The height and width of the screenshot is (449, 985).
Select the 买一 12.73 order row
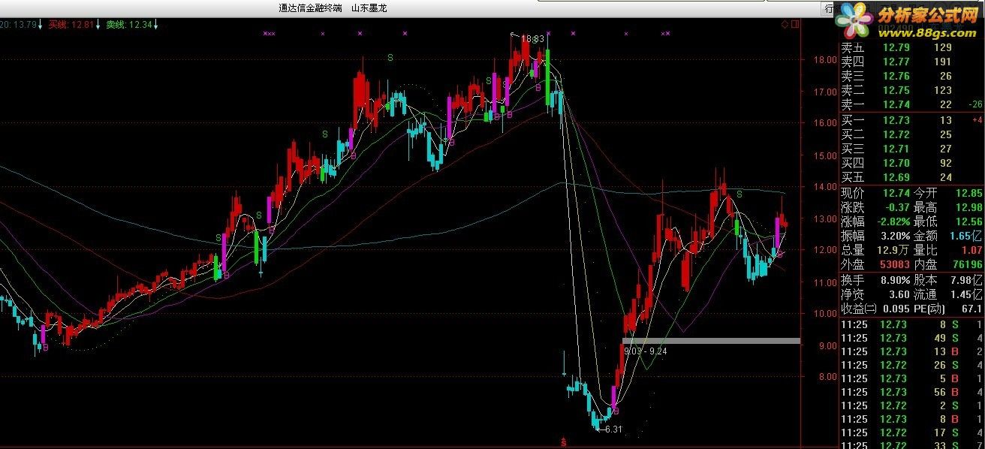coord(911,120)
